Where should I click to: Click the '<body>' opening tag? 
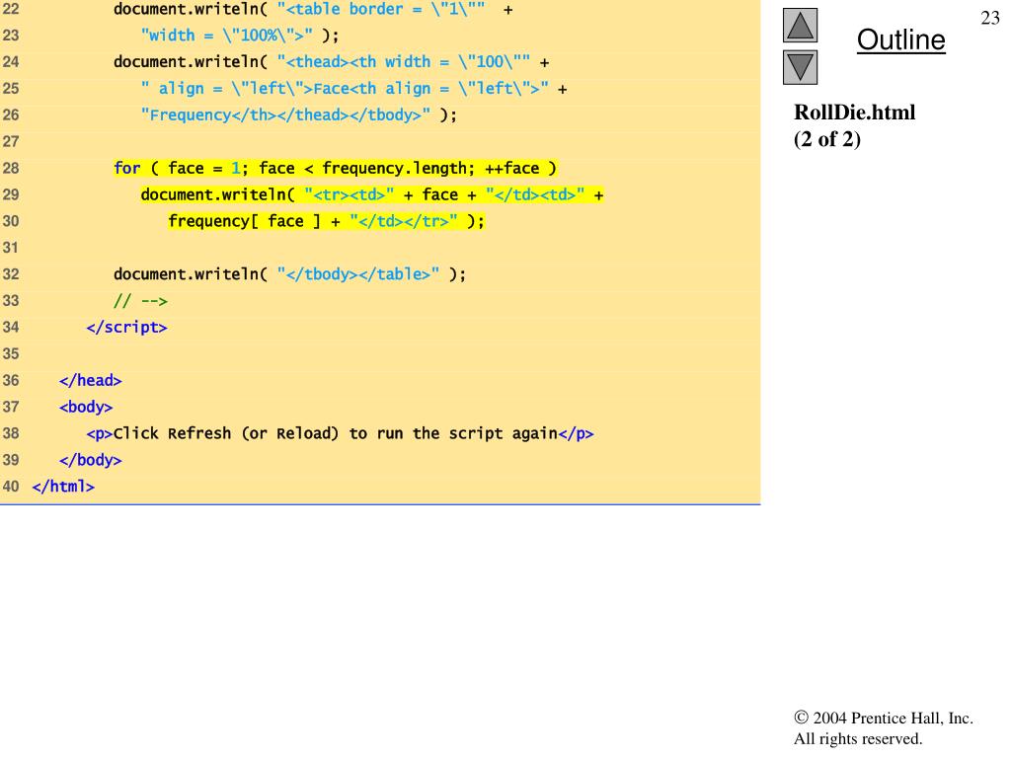pyautogui.click(x=86, y=407)
